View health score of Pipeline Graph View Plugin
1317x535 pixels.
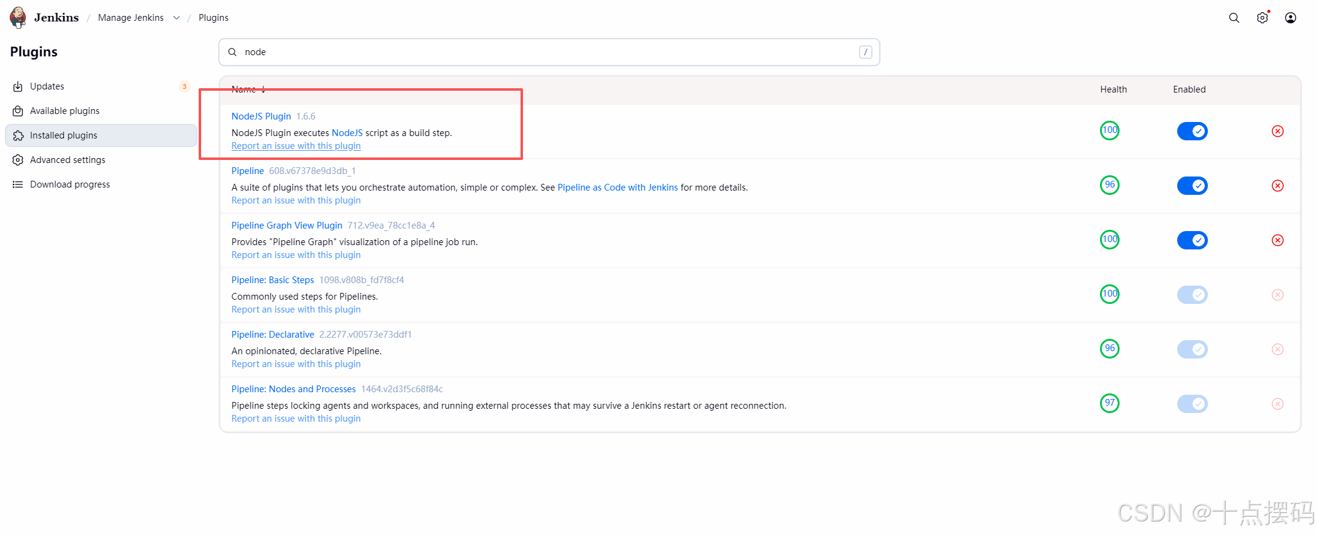pyautogui.click(x=1110, y=240)
